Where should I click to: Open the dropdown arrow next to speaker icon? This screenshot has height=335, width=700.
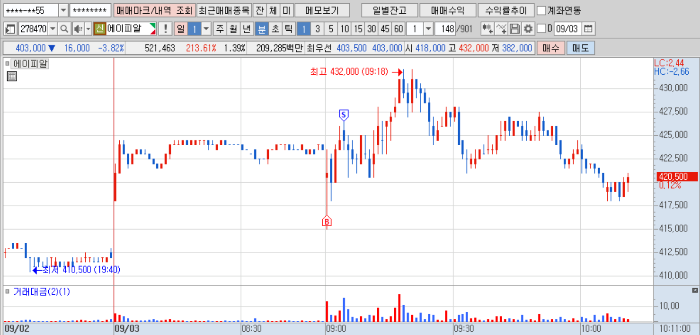[x=88, y=29]
